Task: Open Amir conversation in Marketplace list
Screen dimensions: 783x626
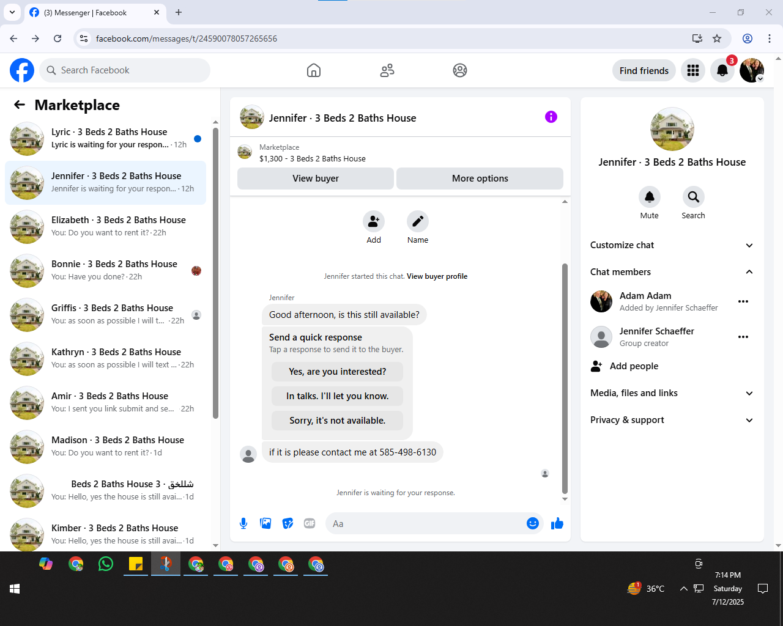Action: 105,403
